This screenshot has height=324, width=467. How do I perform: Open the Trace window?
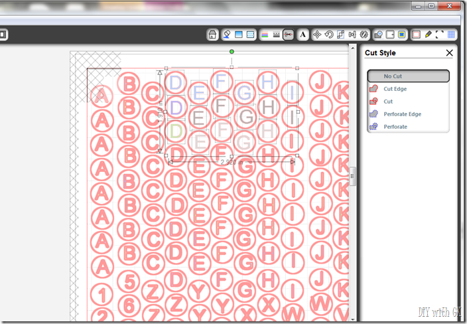point(401,35)
